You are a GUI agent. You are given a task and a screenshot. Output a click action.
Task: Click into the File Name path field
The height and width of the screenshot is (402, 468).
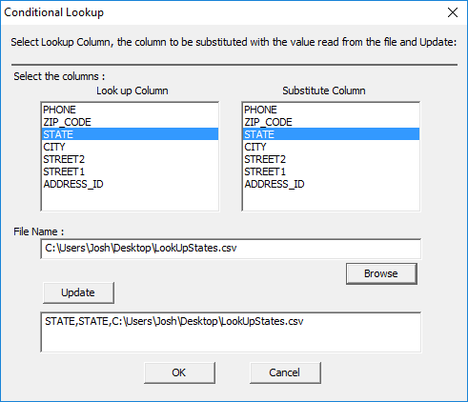(x=231, y=249)
